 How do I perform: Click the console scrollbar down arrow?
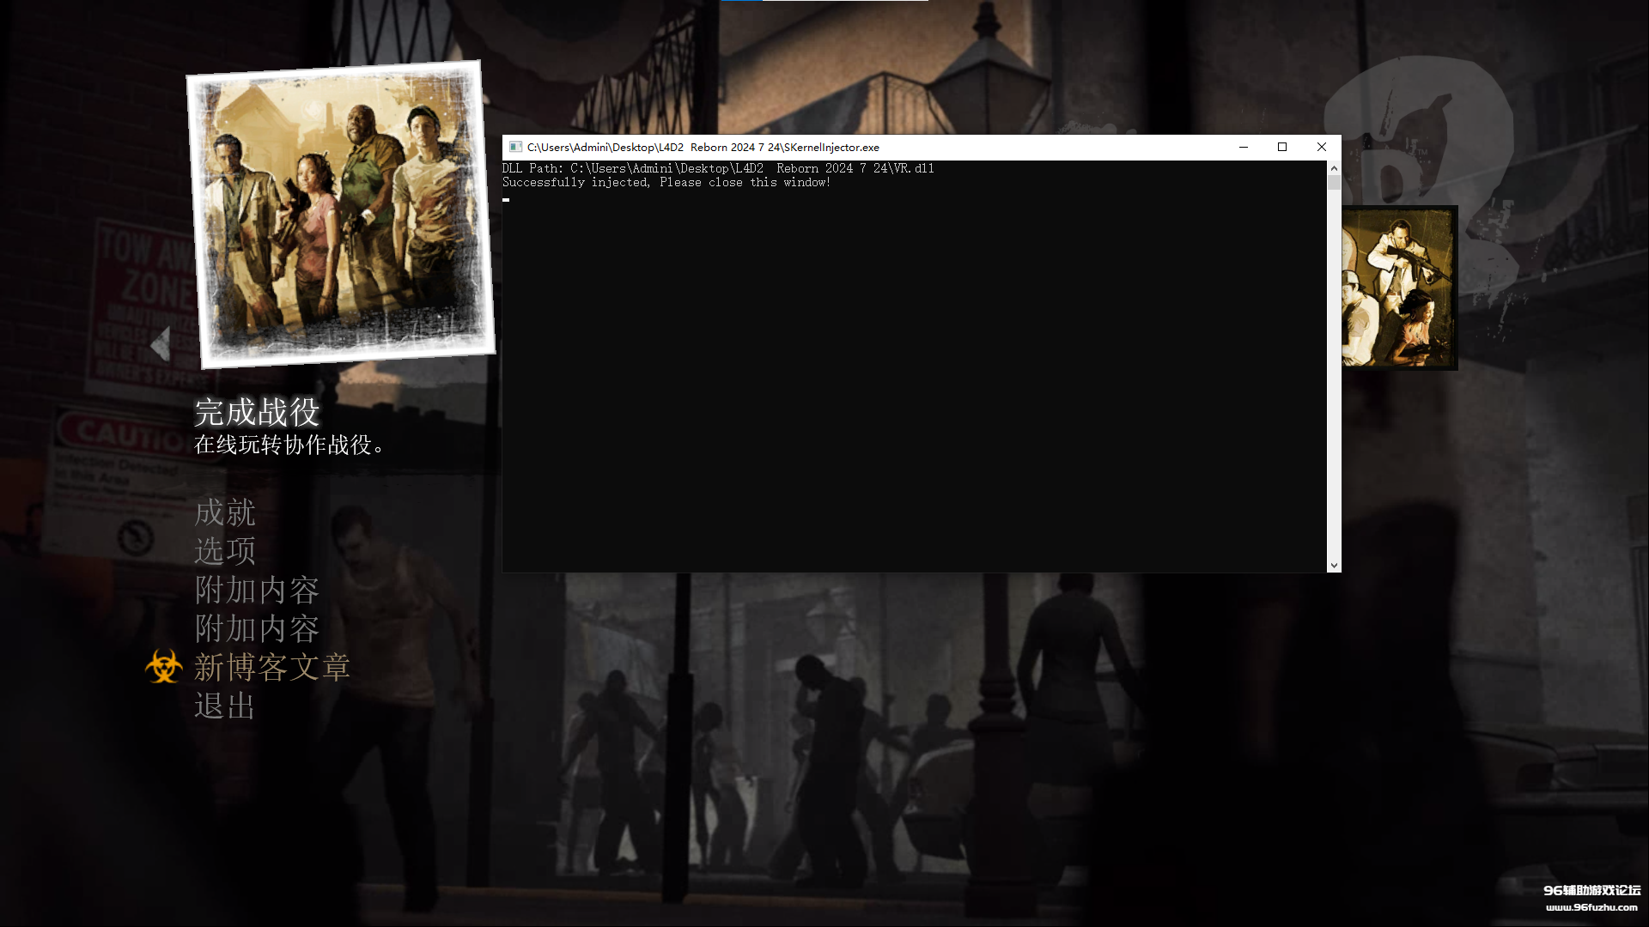click(1334, 566)
